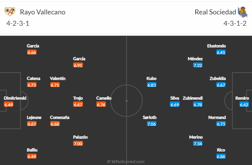Open the Rayo Vallecano team name link

click(x=43, y=12)
